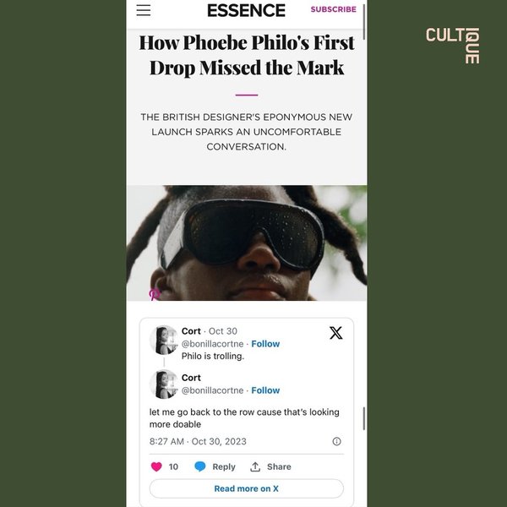This screenshot has width=507, height=507.
Task: Click Cort's avatar on second tweet
Action: (x=164, y=384)
